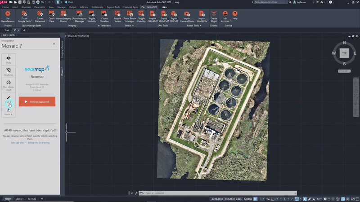Click Undo arrow in quick access

click(42, 2)
